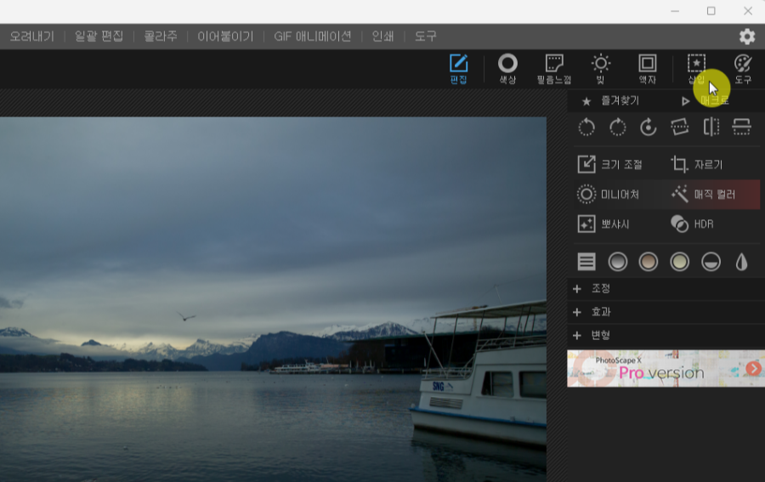Expand the 효과 effects section
This screenshot has width=765, height=482.
[666, 312]
